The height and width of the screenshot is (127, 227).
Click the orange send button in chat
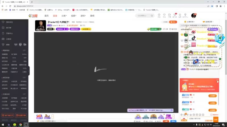[x=216, y=119]
